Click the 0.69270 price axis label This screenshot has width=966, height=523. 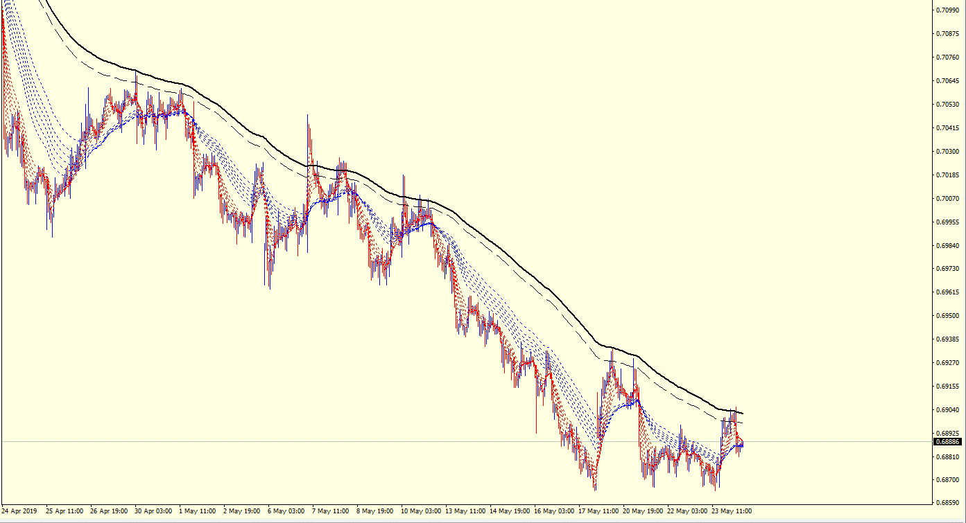point(947,363)
